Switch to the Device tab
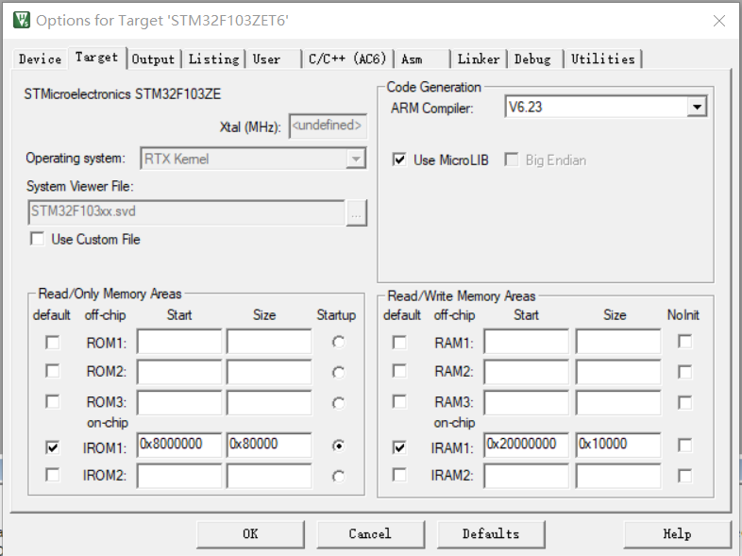Screen dimensions: 742x556 click(x=41, y=59)
